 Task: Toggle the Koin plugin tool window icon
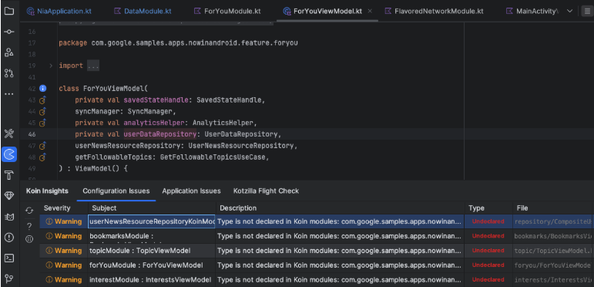[x=8, y=154]
